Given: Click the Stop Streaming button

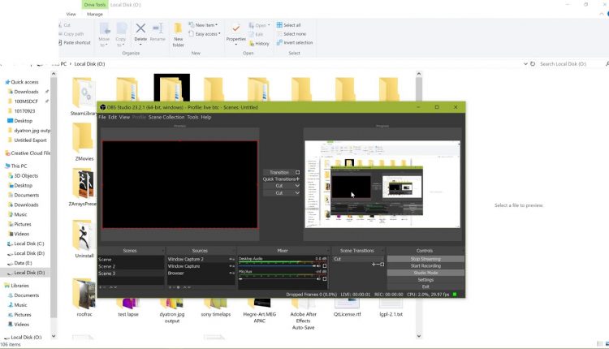Looking at the screenshot, I should pyautogui.click(x=425, y=259).
